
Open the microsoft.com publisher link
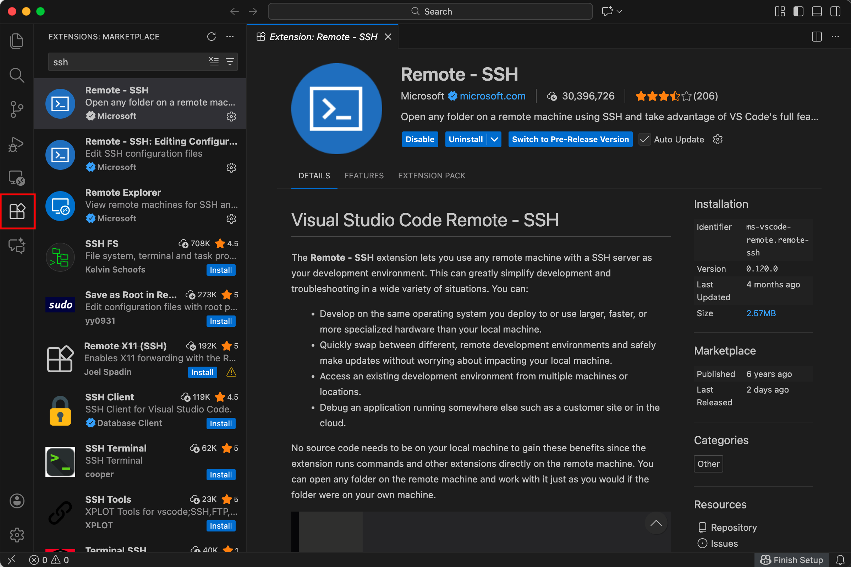tap(492, 96)
